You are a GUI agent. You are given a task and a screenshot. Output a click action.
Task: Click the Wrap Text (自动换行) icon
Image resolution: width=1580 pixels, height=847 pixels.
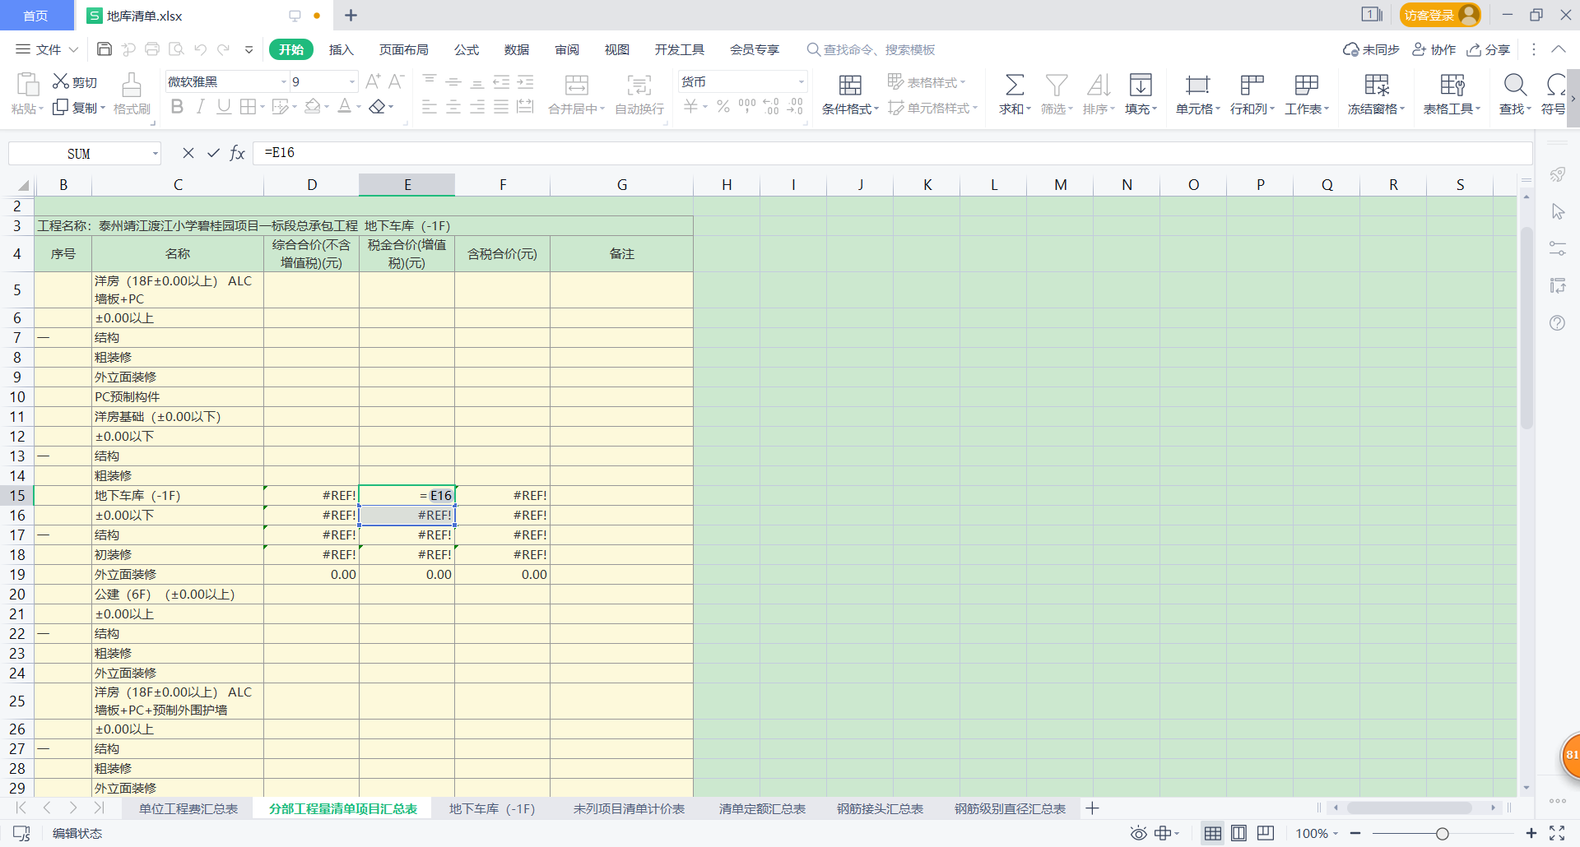coord(639,85)
